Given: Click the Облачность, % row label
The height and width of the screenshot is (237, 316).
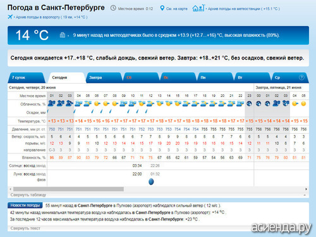Looking at the screenshot, I should click(x=33, y=104).
